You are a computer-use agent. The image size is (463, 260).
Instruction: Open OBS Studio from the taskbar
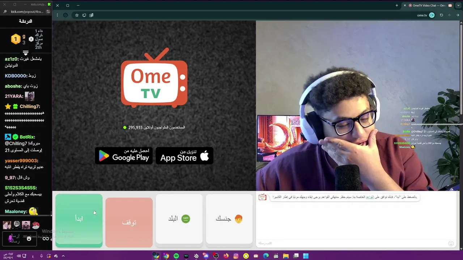(x=216, y=256)
